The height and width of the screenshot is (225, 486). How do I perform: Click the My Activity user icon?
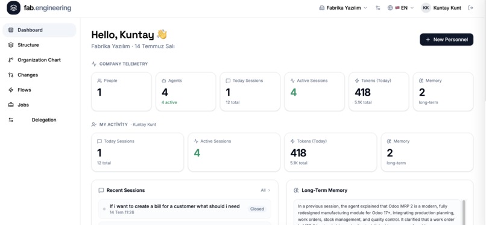[x=94, y=125]
